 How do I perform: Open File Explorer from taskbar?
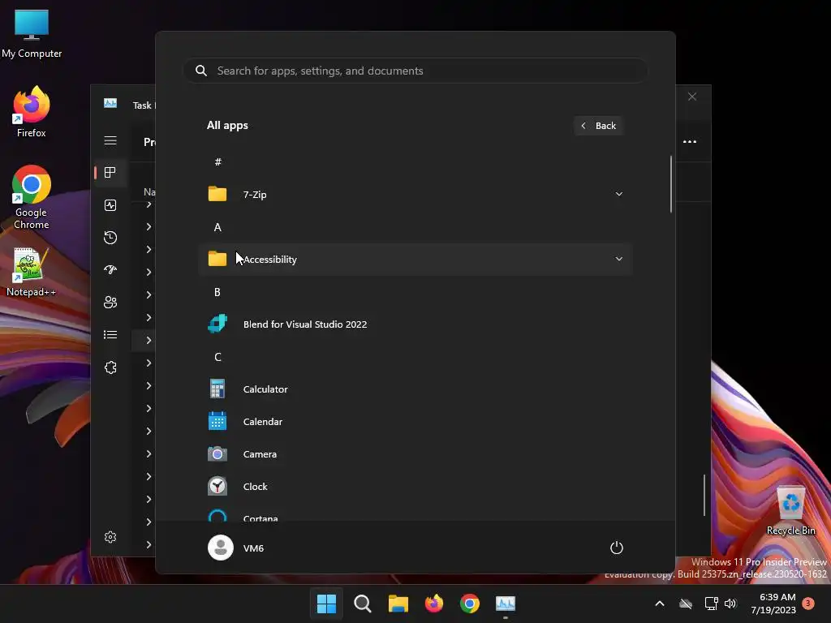pos(398,604)
